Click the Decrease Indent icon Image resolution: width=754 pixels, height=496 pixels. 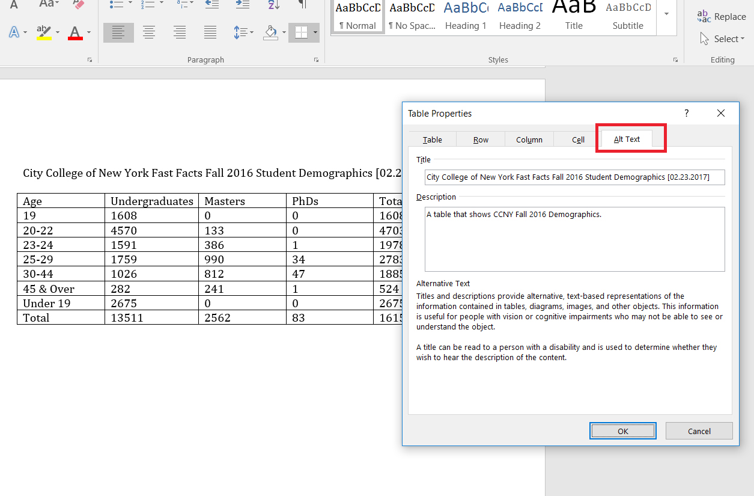pyautogui.click(x=211, y=4)
